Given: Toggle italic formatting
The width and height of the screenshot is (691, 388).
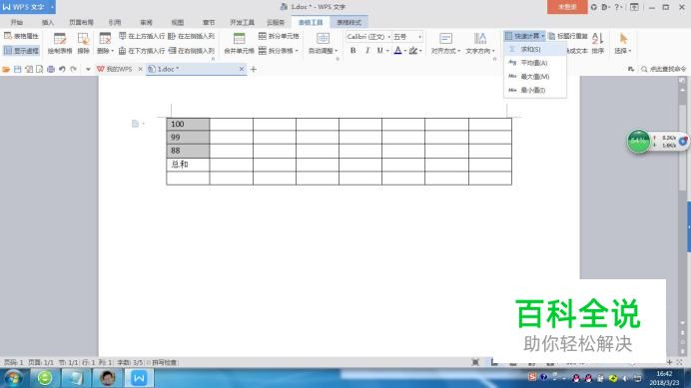Looking at the screenshot, I should coord(367,51).
